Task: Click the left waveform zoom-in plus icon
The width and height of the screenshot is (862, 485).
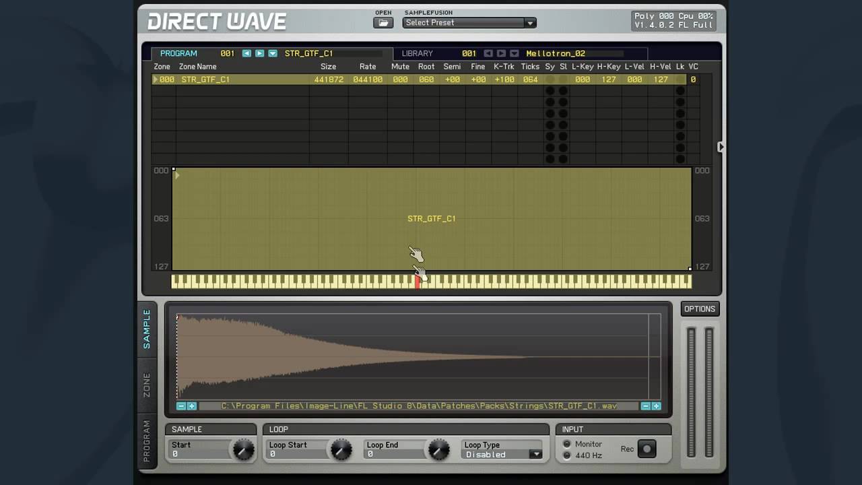Action: point(192,406)
